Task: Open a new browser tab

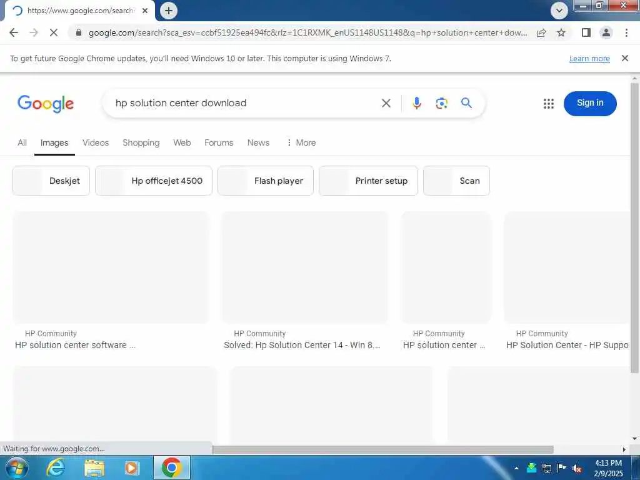Action: pyautogui.click(x=169, y=11)
